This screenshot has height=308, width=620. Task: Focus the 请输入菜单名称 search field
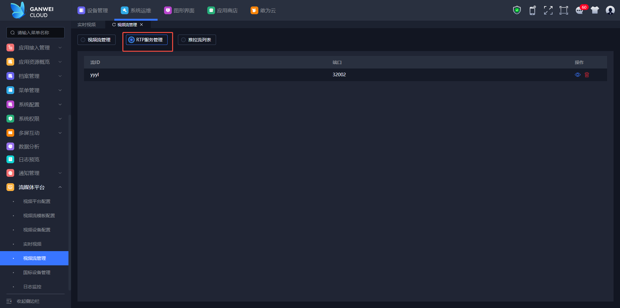click(36, 33)
